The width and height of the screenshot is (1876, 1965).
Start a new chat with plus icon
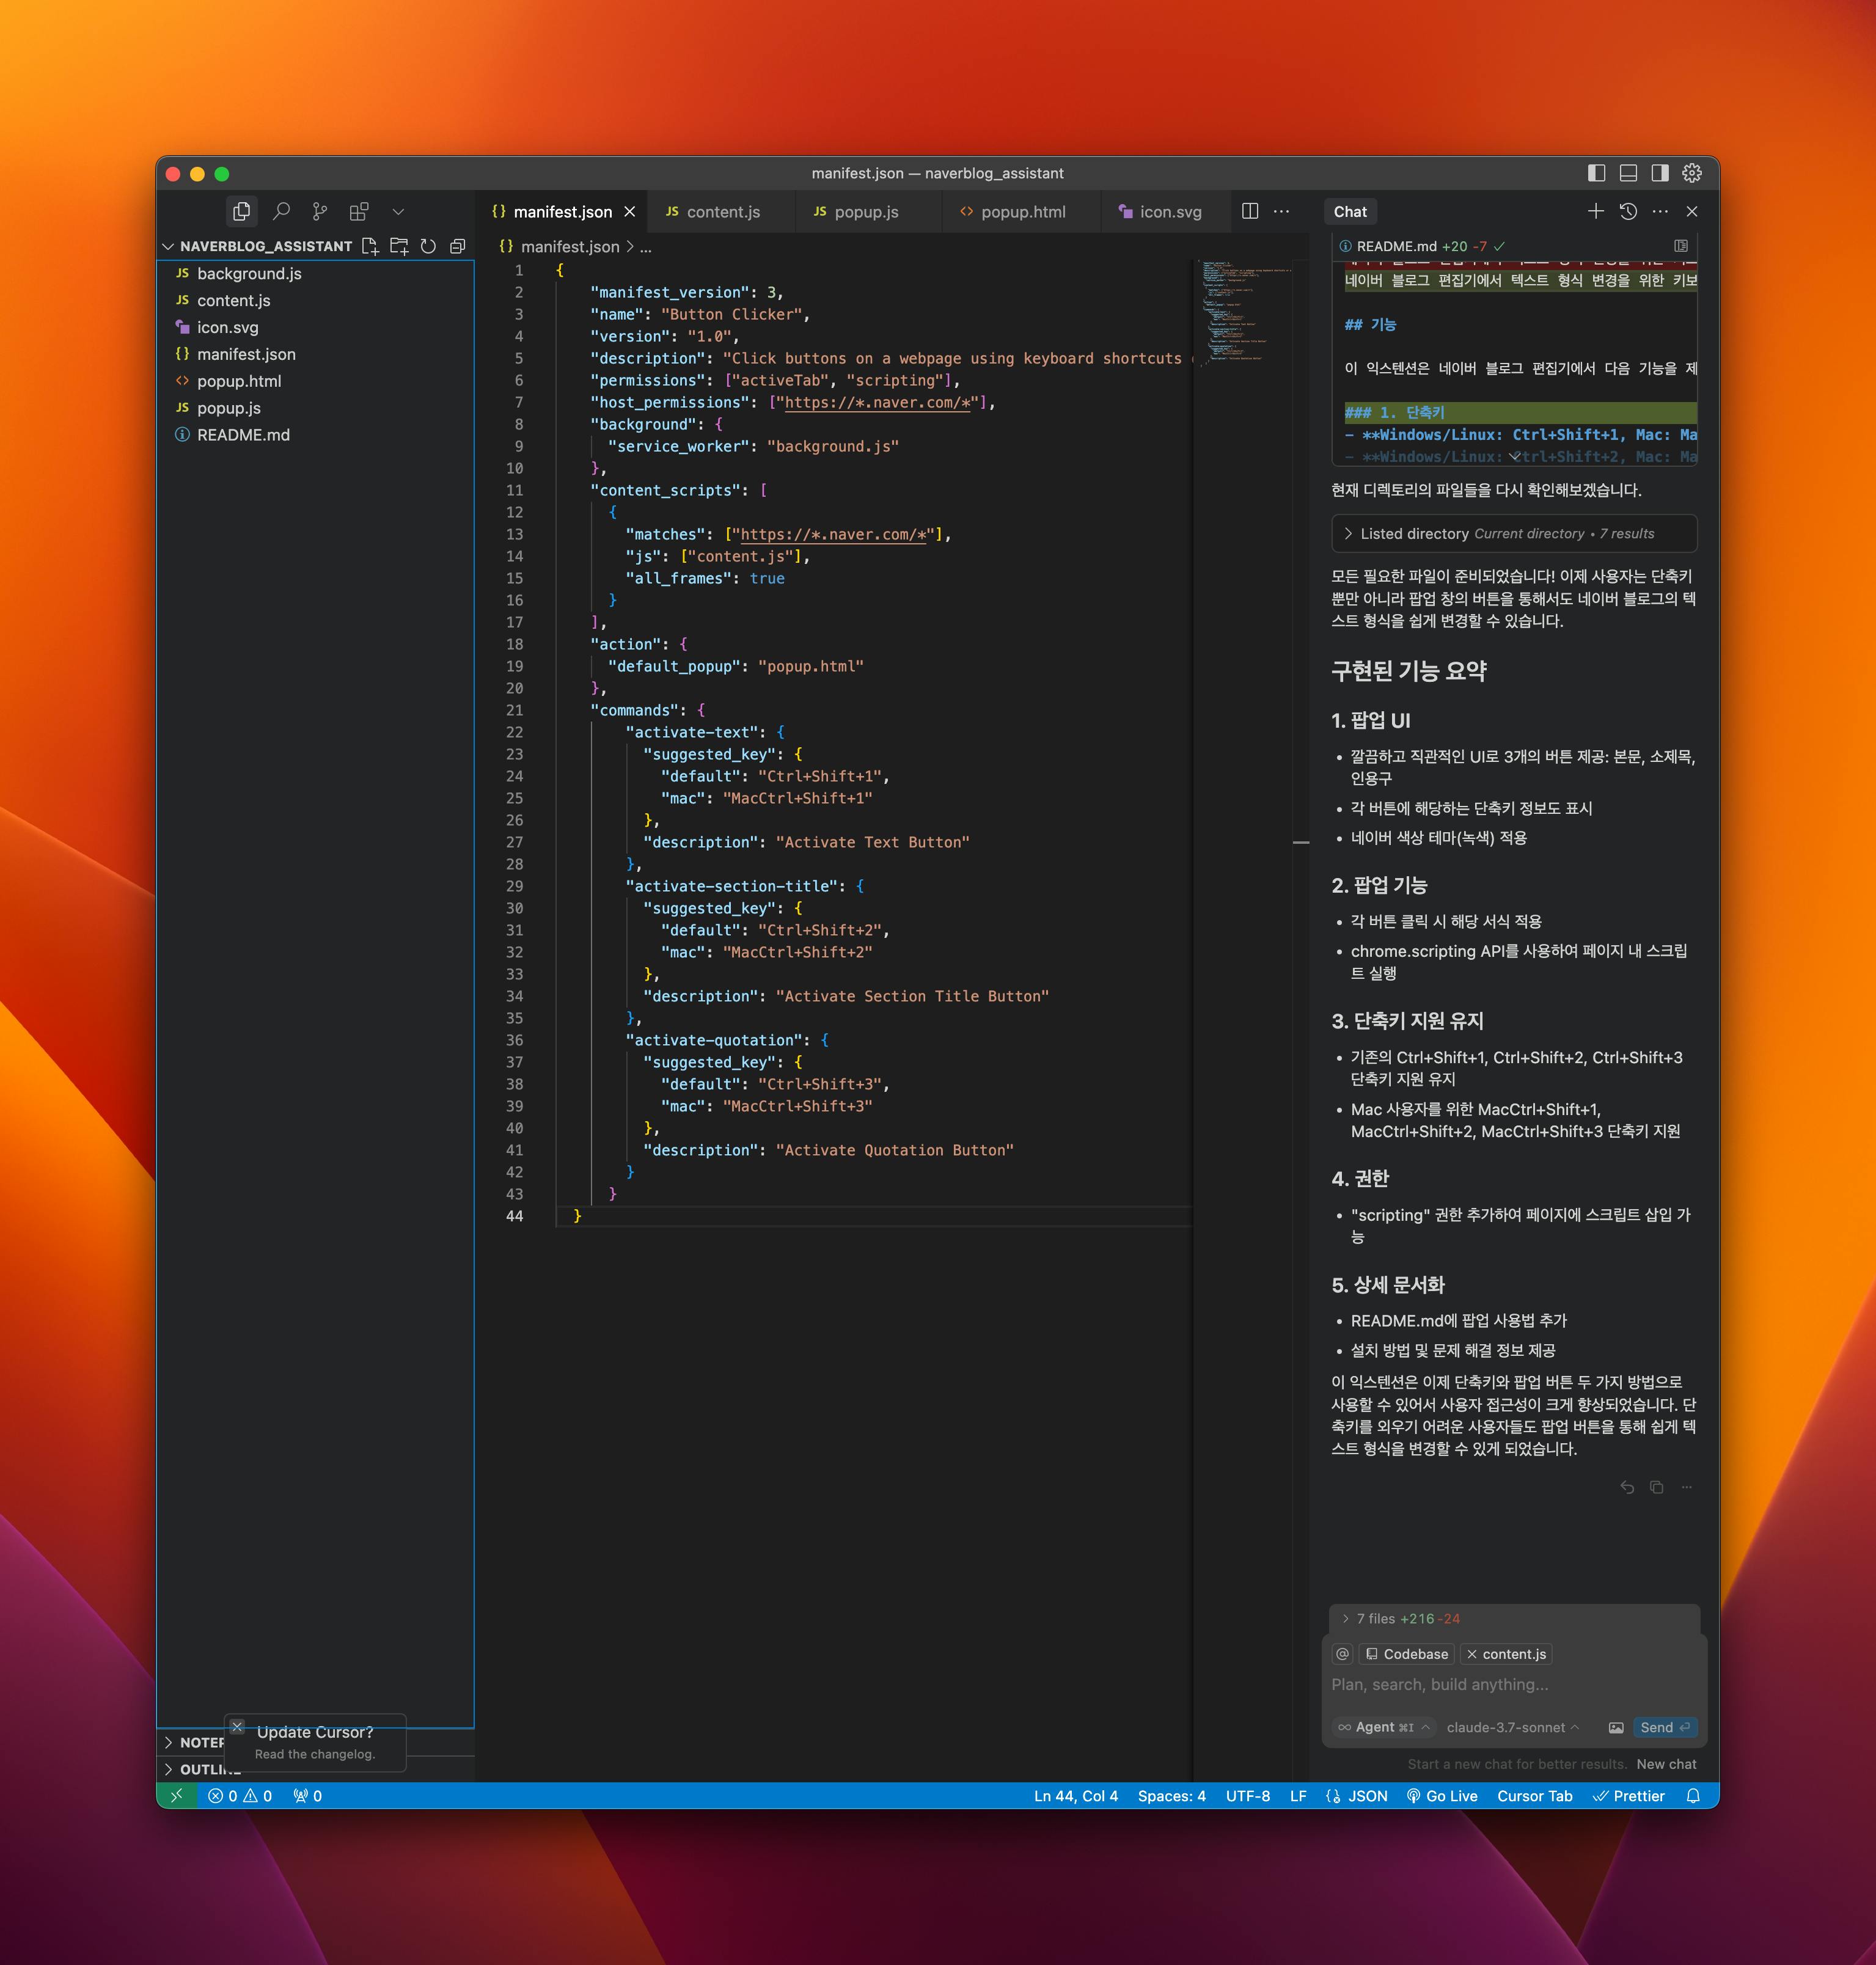coord(1596,211)
